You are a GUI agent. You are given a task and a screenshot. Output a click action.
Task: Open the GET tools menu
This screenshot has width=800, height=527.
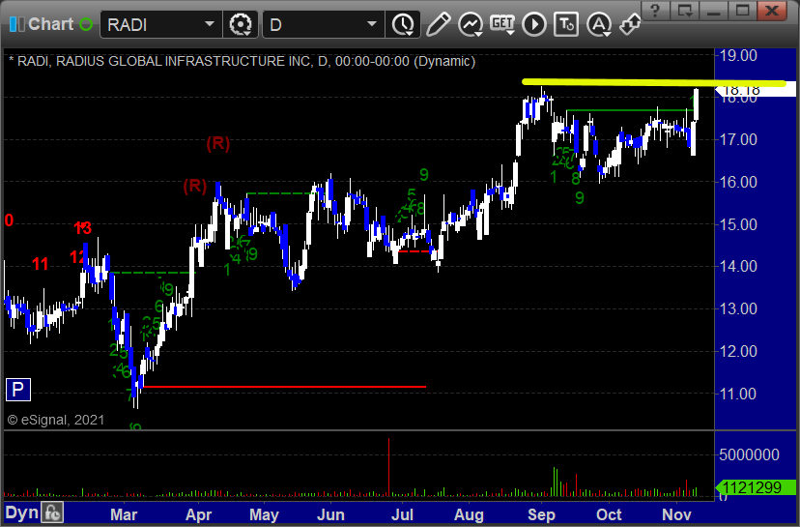coord(502,24)
